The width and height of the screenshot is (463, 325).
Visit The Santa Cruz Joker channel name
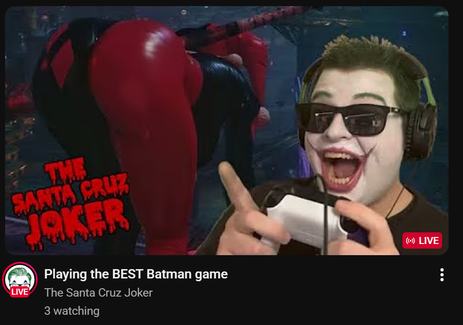coord(98,293)
